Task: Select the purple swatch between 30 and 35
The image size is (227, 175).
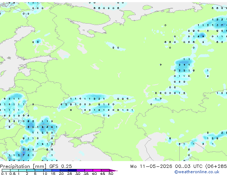Action: 81,170
